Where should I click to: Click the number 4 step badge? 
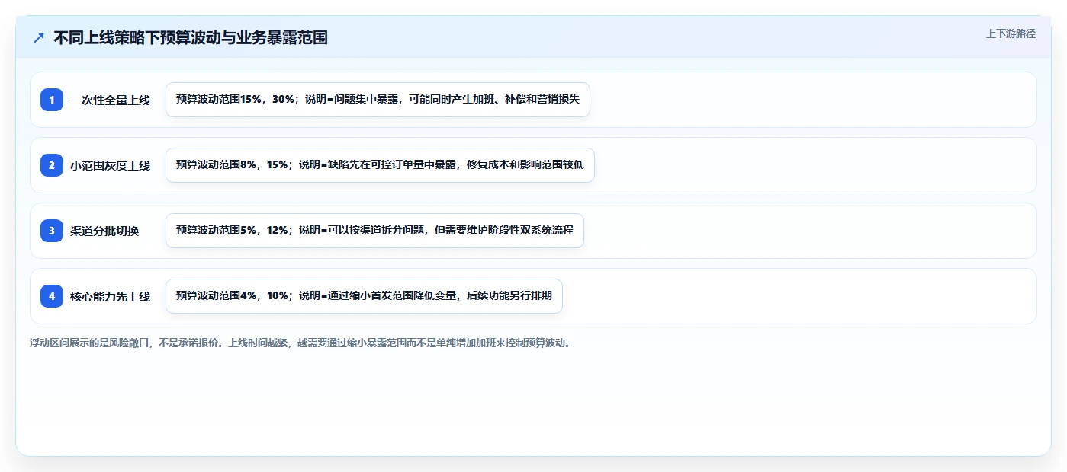[52, 296]
